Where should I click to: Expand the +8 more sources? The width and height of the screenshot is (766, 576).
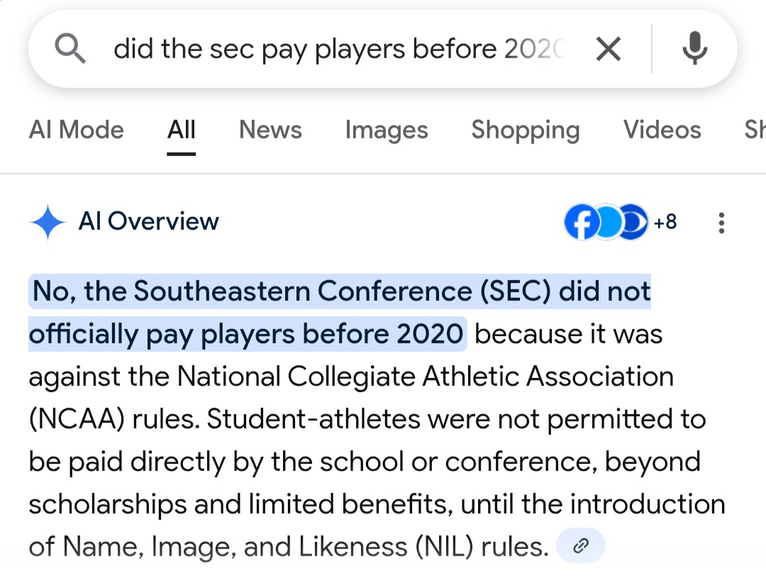665,222
